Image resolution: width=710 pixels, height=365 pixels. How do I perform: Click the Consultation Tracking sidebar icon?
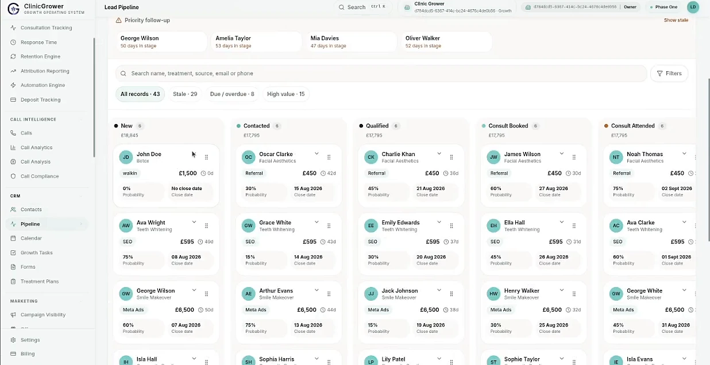coord(13,28)
